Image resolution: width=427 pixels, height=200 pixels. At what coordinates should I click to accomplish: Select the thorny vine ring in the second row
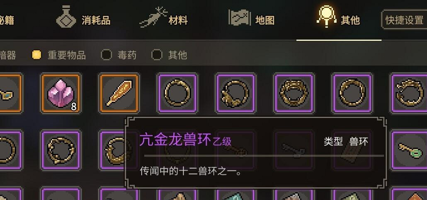point(61,150)
